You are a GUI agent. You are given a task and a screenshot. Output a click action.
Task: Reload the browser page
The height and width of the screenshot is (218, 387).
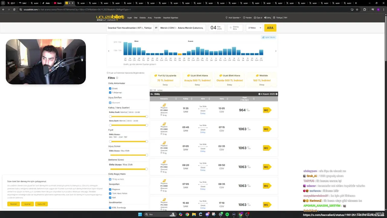pos(14,9)
